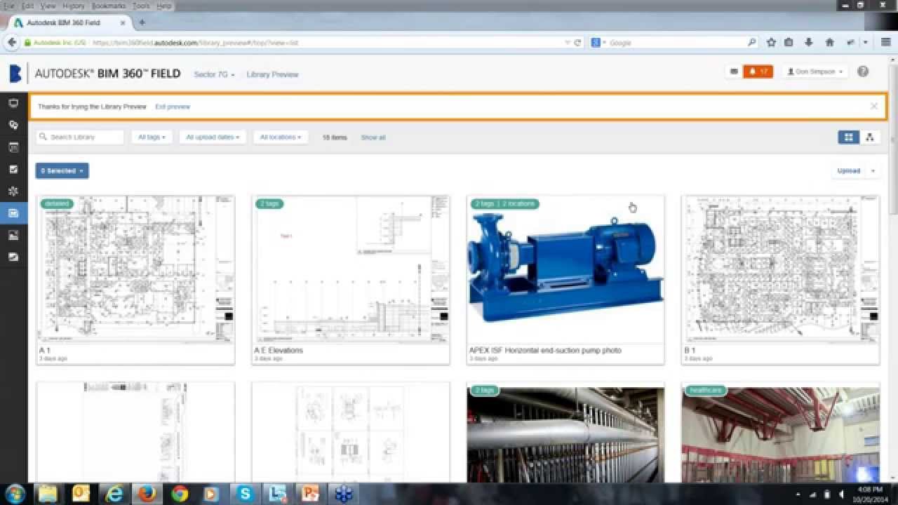Click in the Search Library field
898x505 pixels.
pos(80,137)
